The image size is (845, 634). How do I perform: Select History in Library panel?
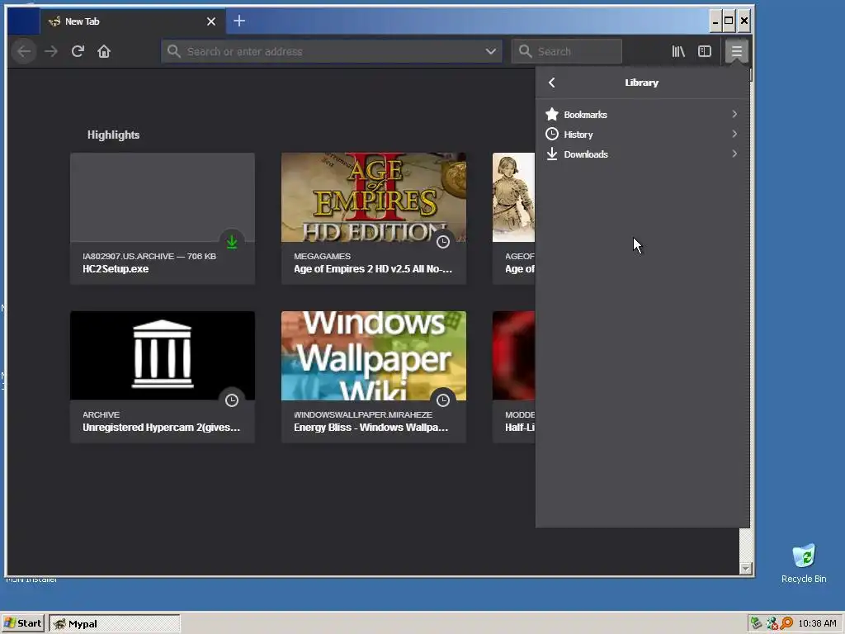click(x=642, y=135)
